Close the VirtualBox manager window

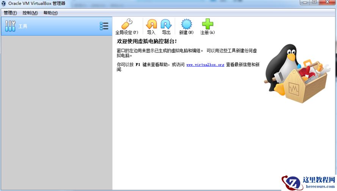(x=327, y=2)
